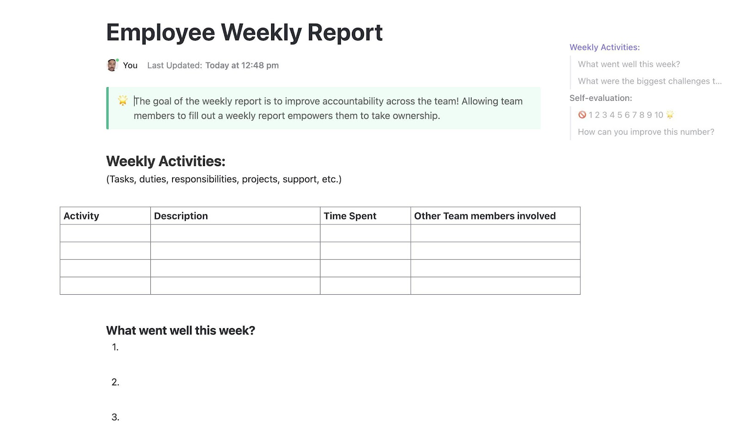Click the star emoji after 10 in outline
The height and width of the screenshot is (441, 740).
670,115
